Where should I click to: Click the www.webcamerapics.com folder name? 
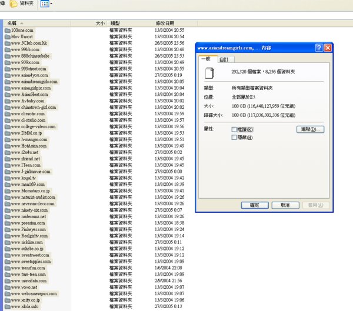34,294
